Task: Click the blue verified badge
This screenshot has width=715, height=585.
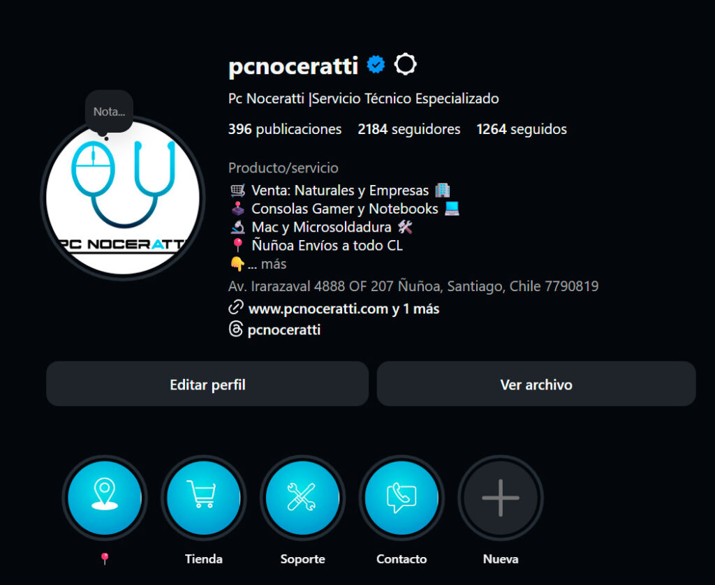Action: (x=376, y=65)
